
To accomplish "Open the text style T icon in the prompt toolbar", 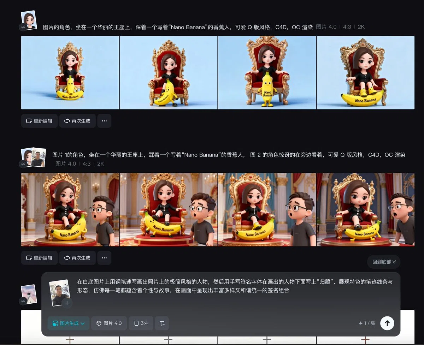I will click(162, 323).
